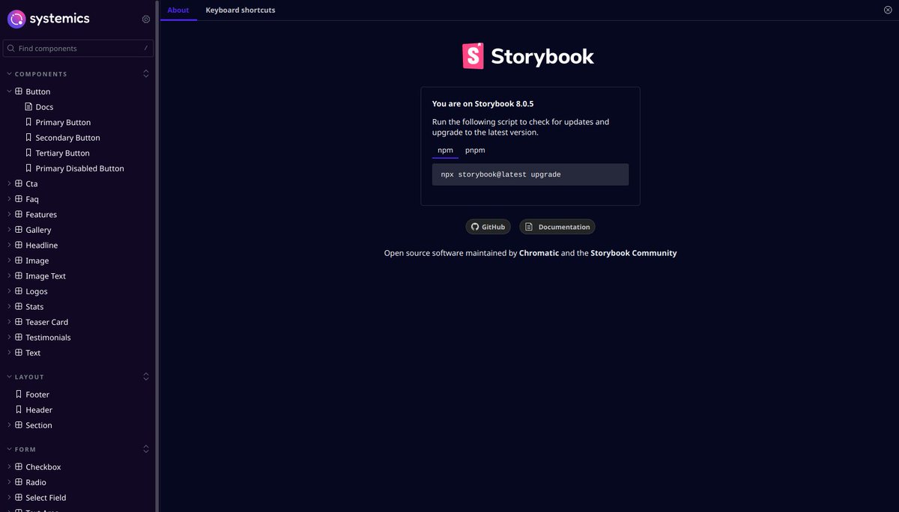This screenshot has width=899, height=512.
Task: Expand the Teaser Card node chevron
Action: click(9, 322)
